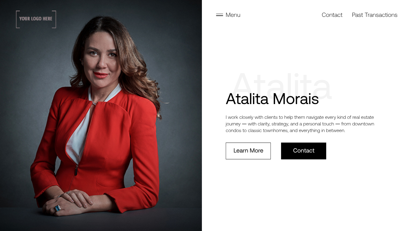Viewport: 411px width, 231px height.
Task: Click the Learn More button
Action: [x=248, y=151]
